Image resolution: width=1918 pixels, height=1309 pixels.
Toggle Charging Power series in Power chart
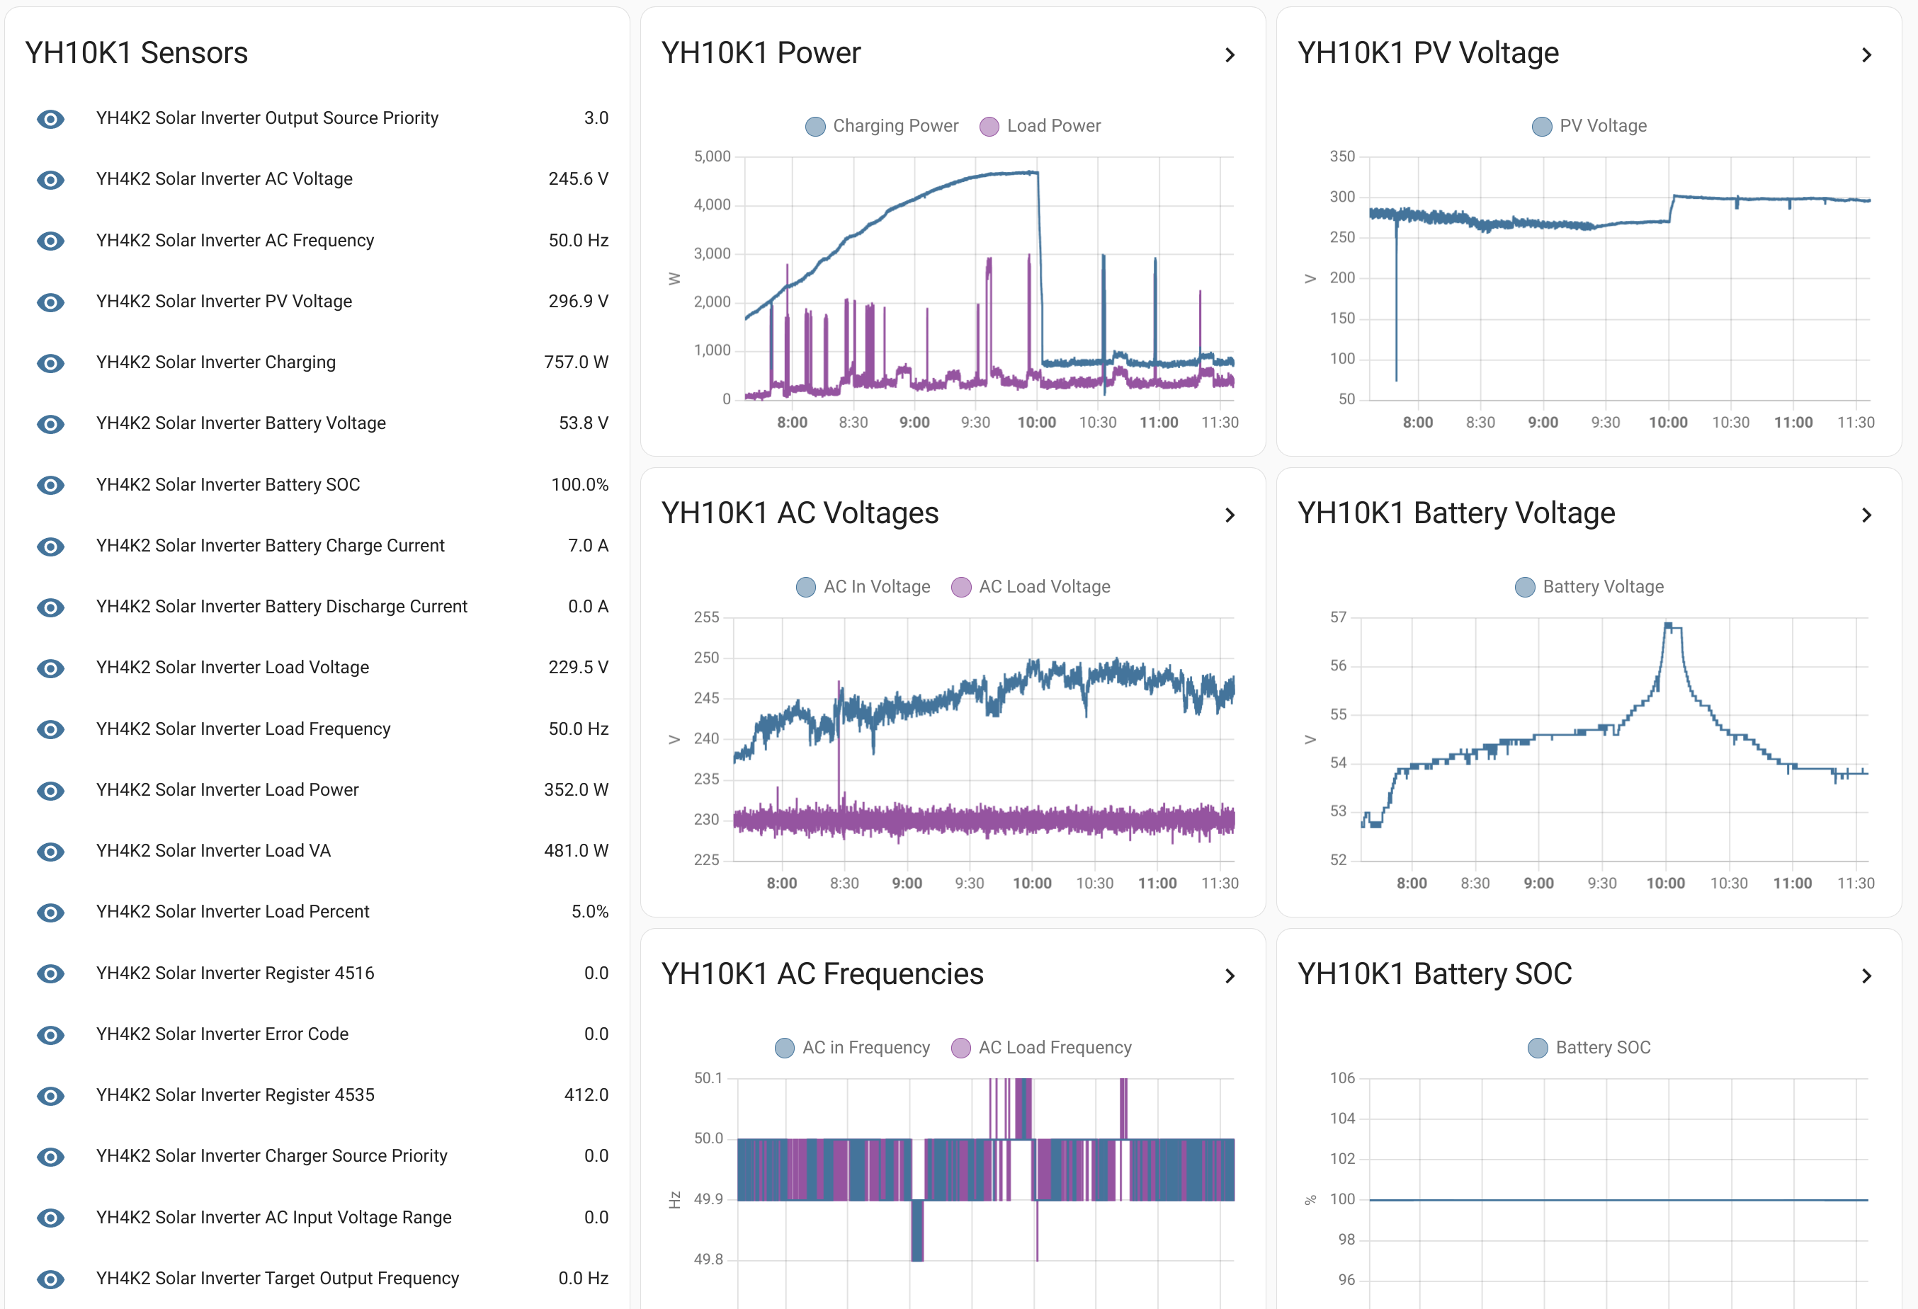(x=881, y=126)
